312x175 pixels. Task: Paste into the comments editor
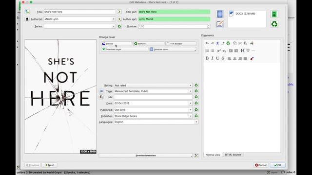245,43
